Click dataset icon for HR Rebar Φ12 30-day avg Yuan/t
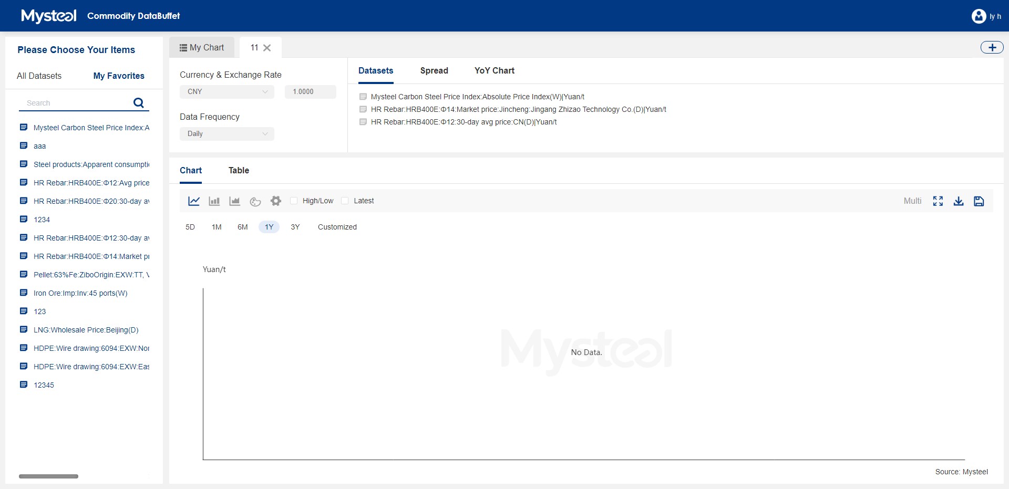The width and height of the screenshot is (1009, 489). click(363, 122)
